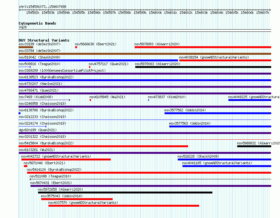Image resolution: width=280 pixels, height=218 pixels.
Task: Open the esv3577562 (Uddin2014) label
Action: 185,110
